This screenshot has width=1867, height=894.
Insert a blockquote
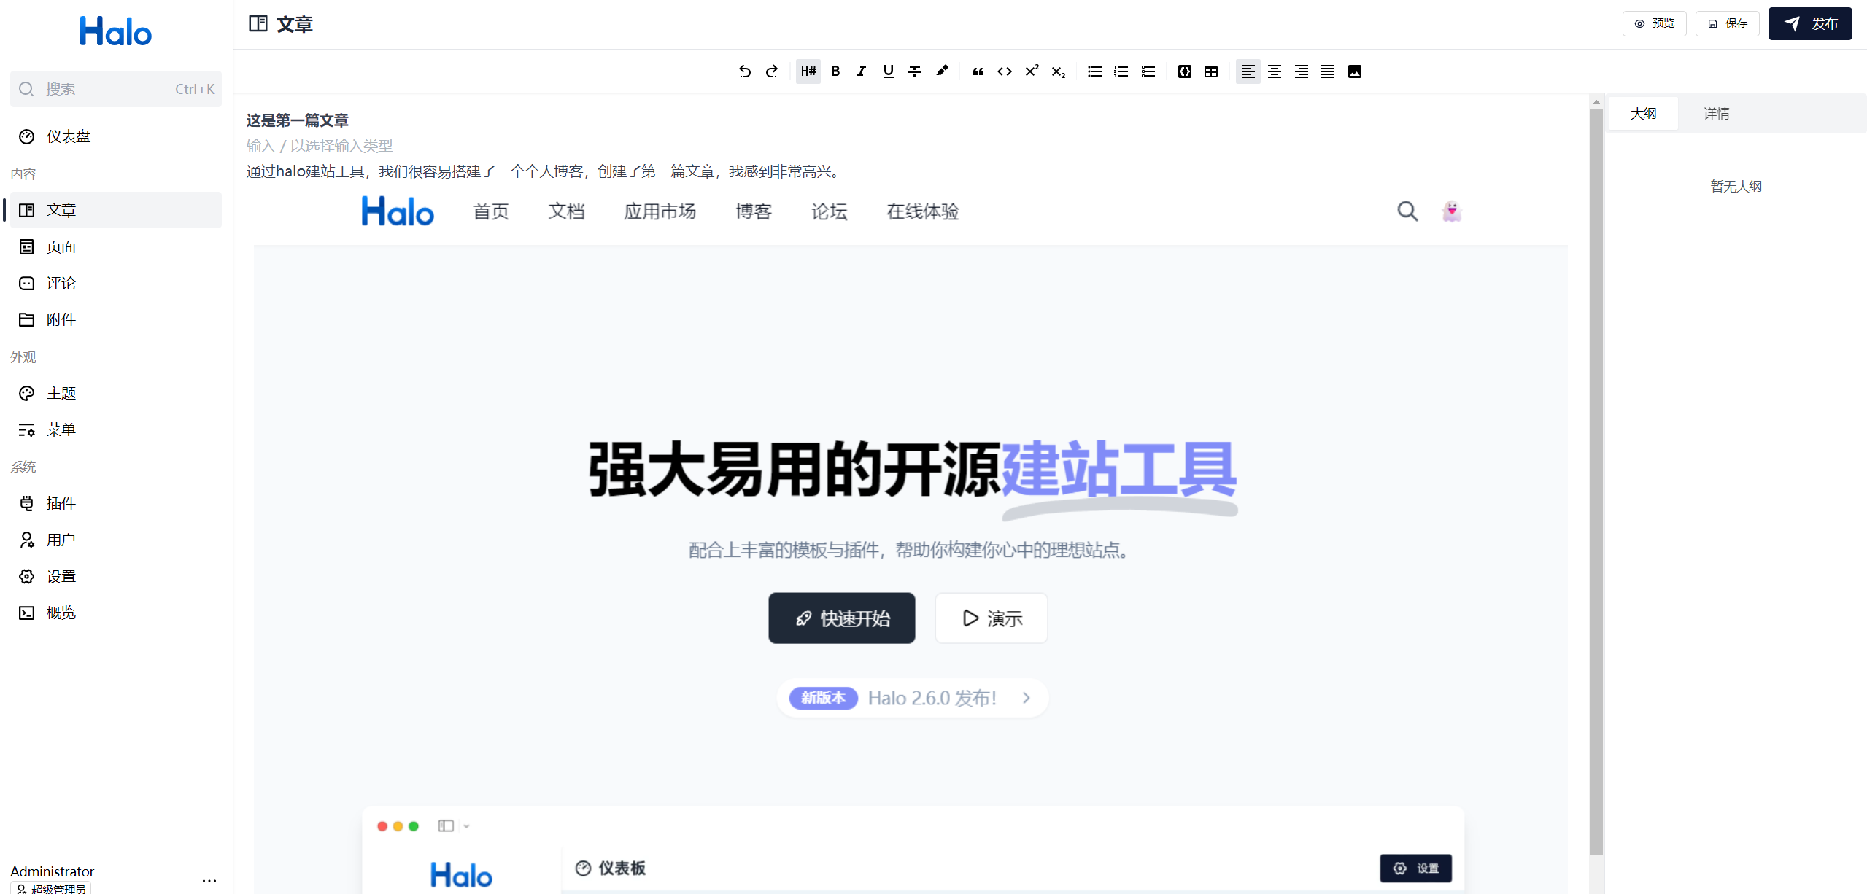[978, 71]
